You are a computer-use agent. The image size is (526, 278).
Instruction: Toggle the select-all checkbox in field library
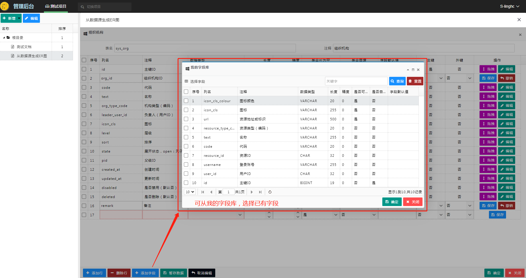pos(186,92)
